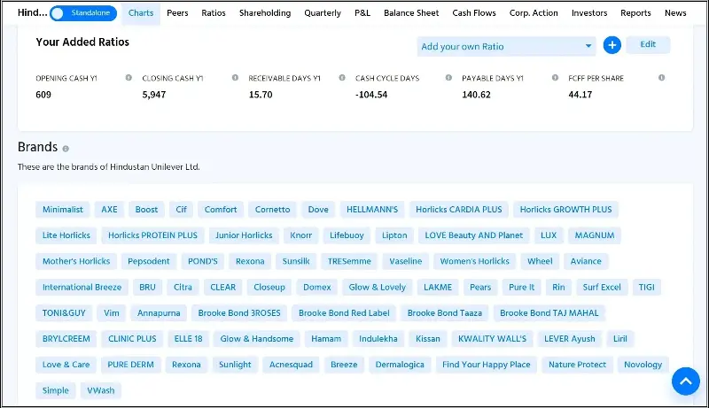709x408 pixels.
Task: Show info for Cash Cycle Days
Action: [x=448, y=78]
